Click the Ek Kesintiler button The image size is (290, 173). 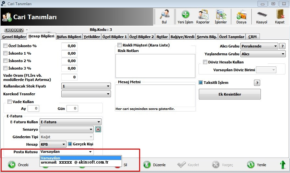coord(230,94)
